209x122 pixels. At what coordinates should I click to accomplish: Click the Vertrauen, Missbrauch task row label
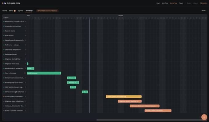14,106
